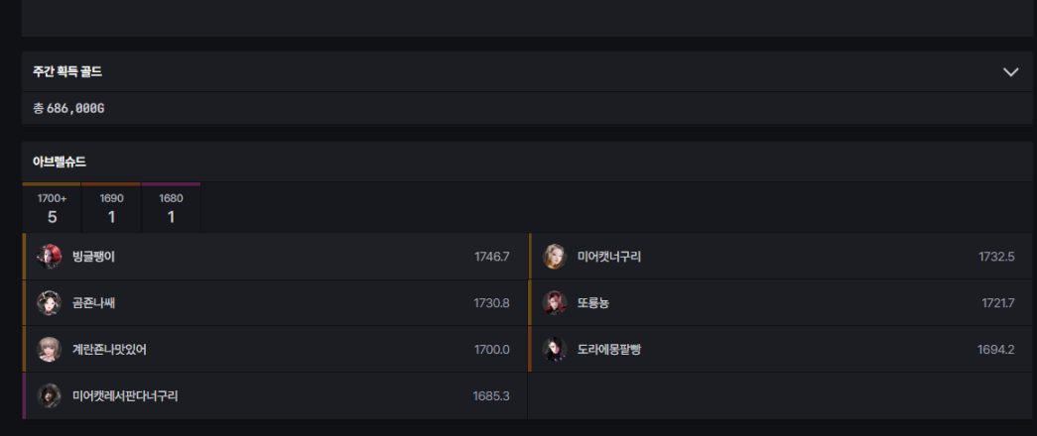This screenshot has width=1037, height=436.
Task: Open the 미어캣너구리 avatar icon
Action: pyautogui.click(x=555, y=257)
